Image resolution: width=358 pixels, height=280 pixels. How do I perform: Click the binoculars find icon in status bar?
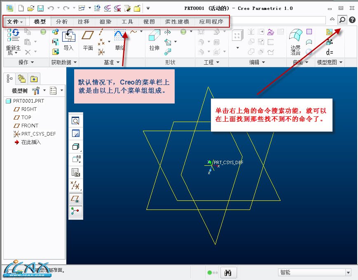point(228,273)
